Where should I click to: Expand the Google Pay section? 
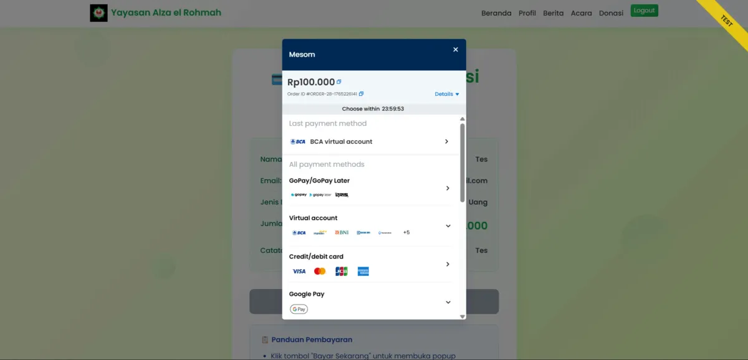point(448,302)
